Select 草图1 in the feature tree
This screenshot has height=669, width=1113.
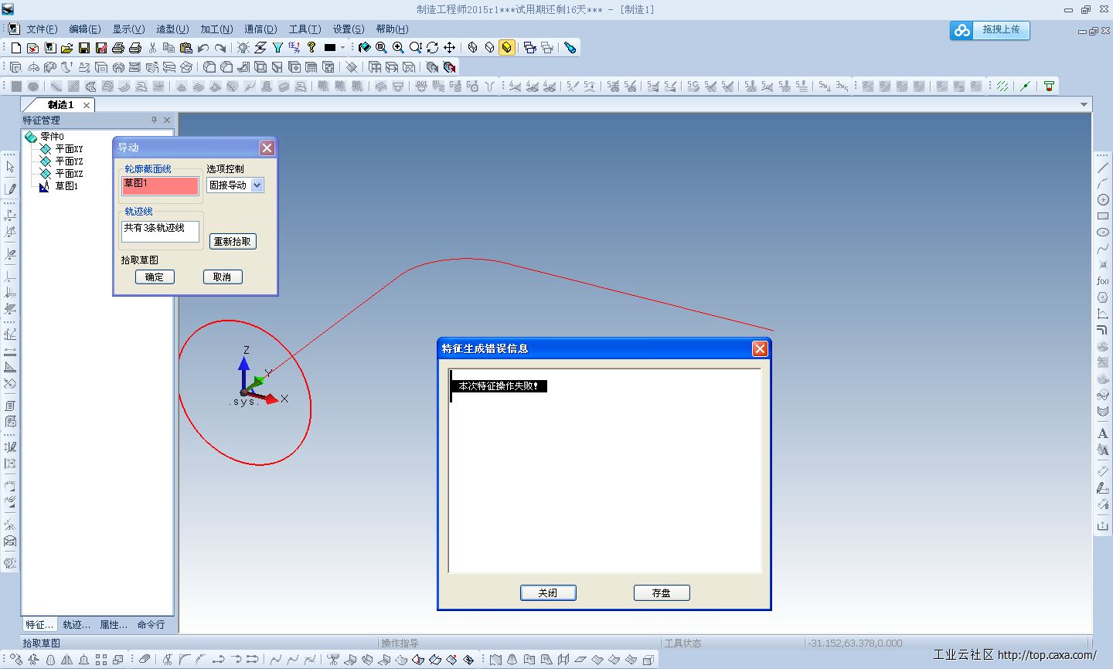pos(66,186)
